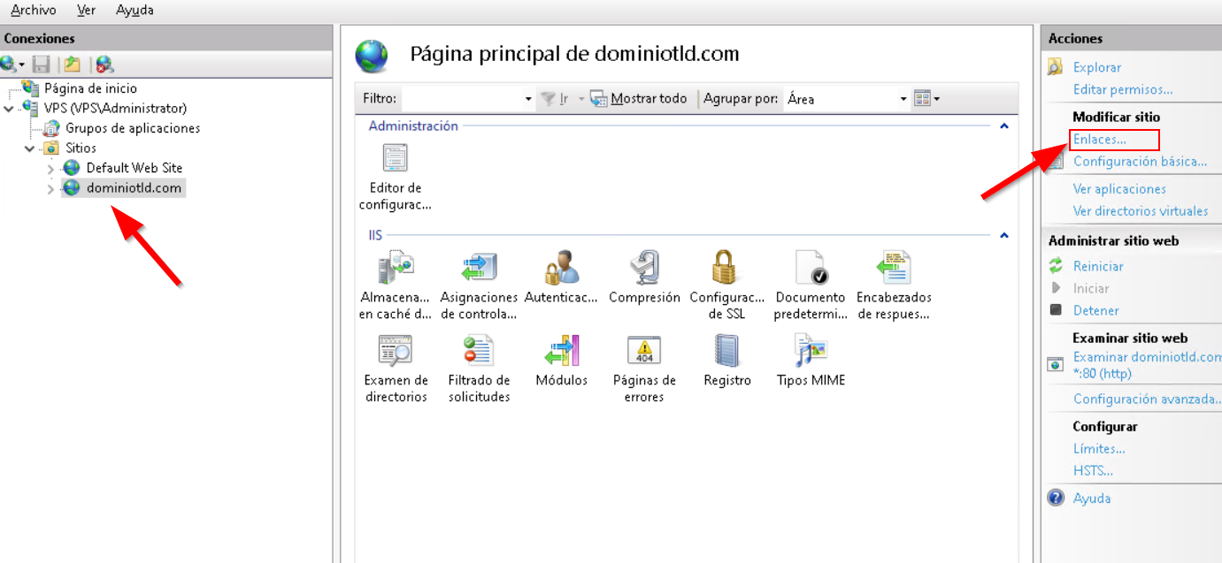The image size is (1222, 563).
Task: Click the Filtro text field
Action: [x=461, y=99]
